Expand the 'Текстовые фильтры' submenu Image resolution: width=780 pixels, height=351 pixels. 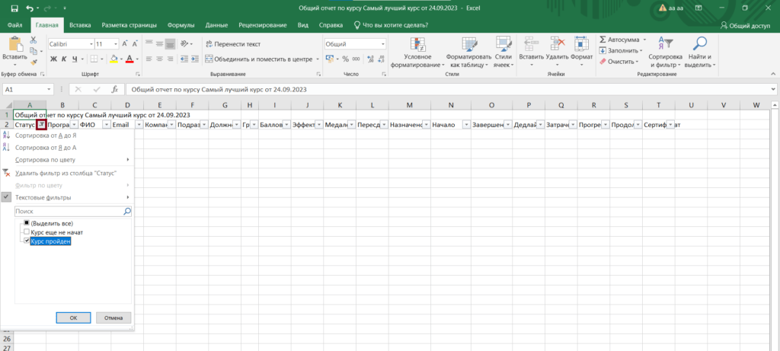[128, 197]
